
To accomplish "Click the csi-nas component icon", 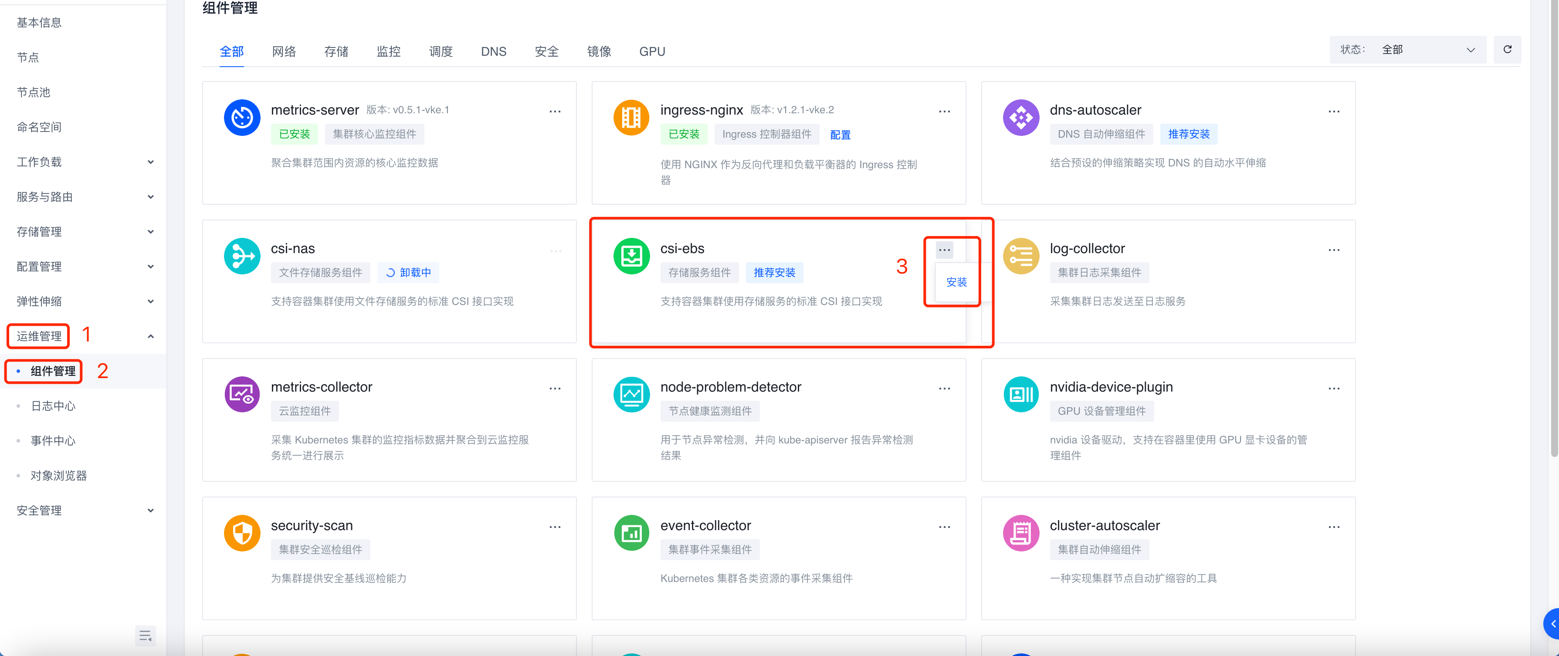I will (x=242, y=255).
